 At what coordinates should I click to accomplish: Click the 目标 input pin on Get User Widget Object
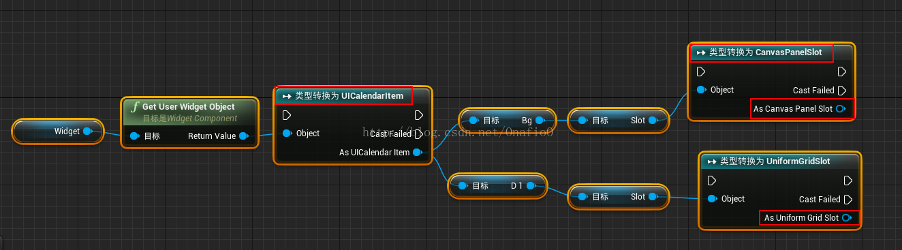[x=134, y=136]
